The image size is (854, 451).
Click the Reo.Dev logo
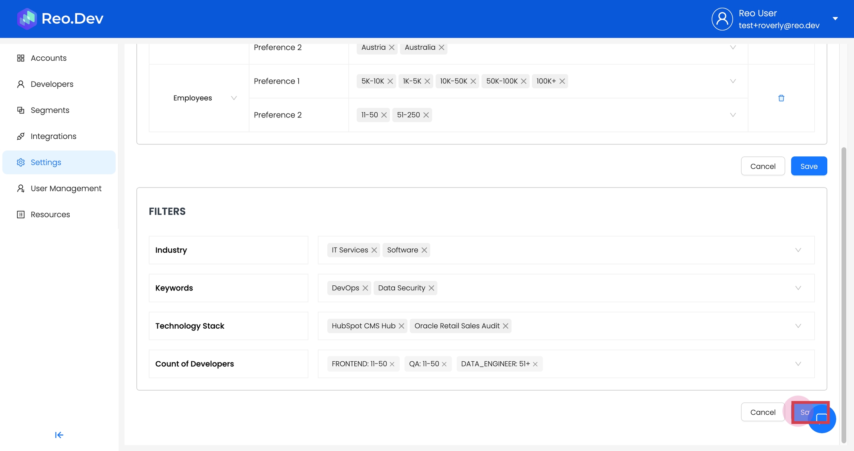pos(60,19)
